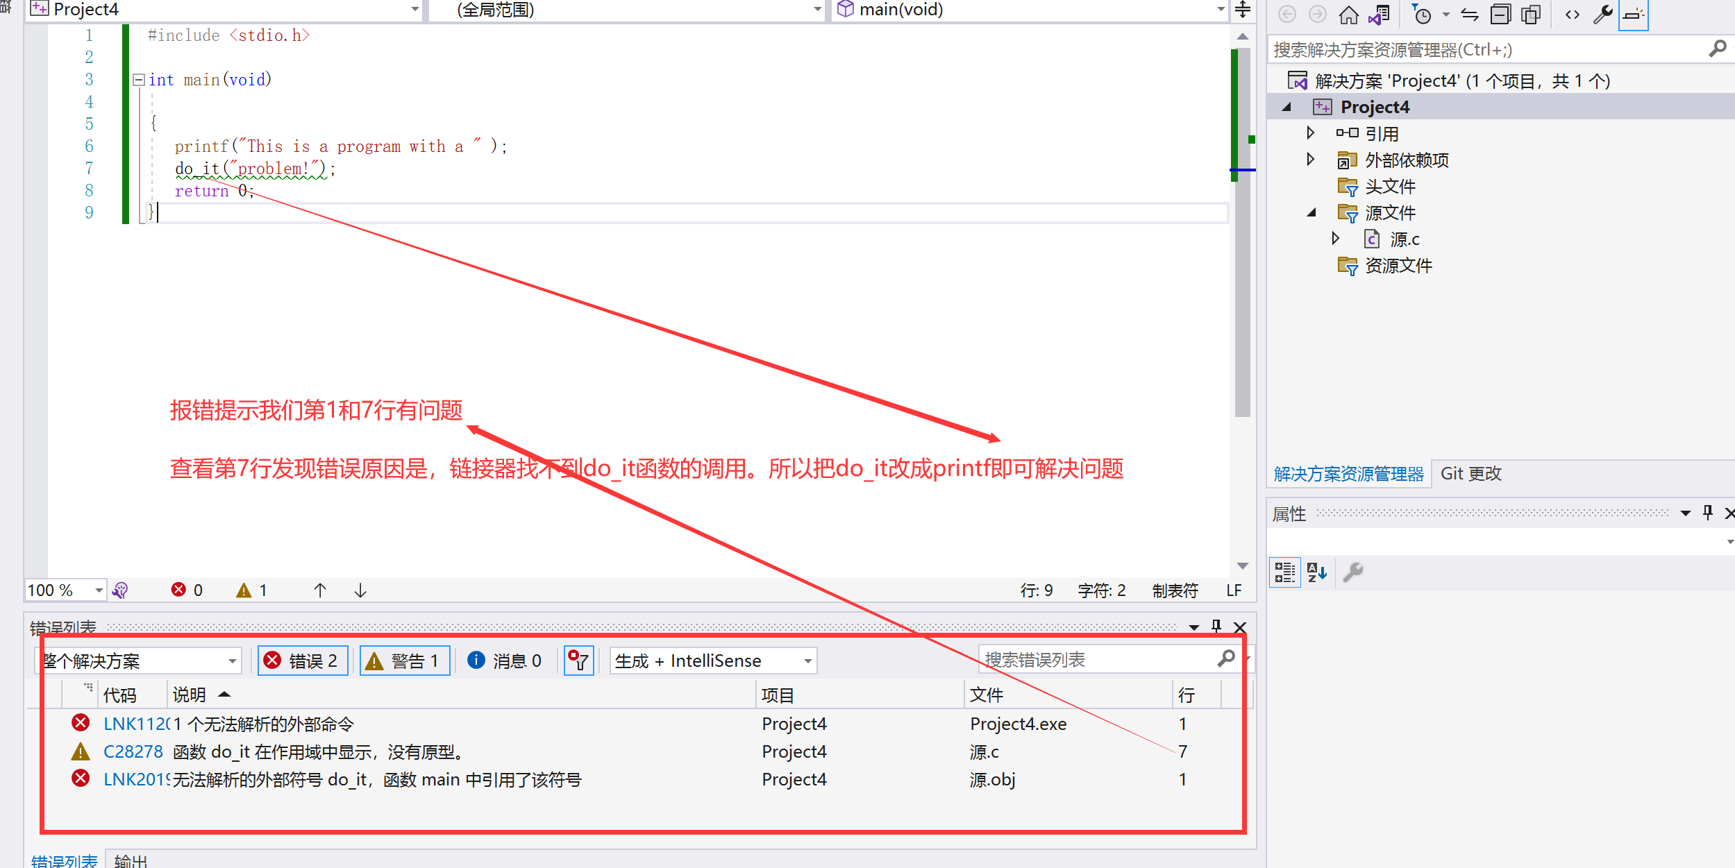Open the global scope dropdown
This screenshot has width=1735, height=868.
coord(817,10)
